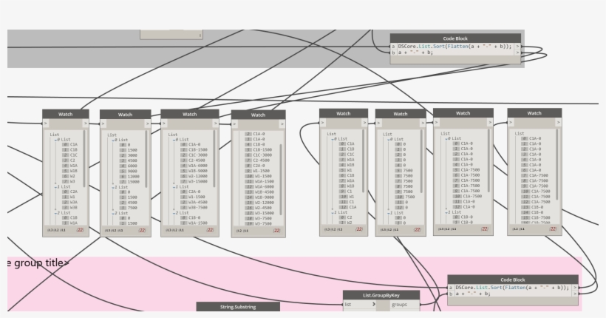Click input port of flat Watch ending with C1B-7500
606x318 pixels.
tap(511, 122)
